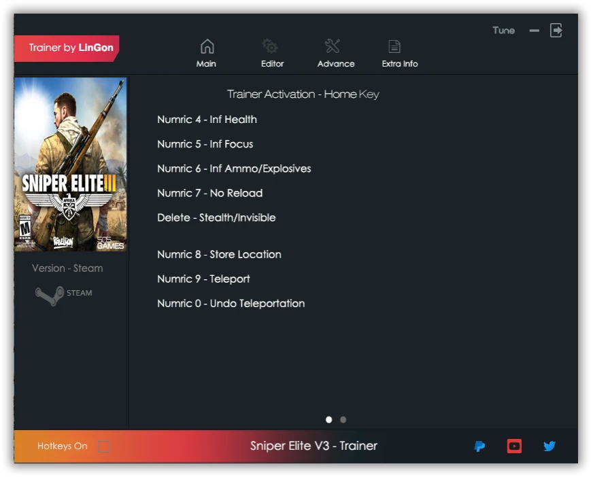
Task: Click the Sniper Elite V3 - Trainer title
Action: (314, 446)
